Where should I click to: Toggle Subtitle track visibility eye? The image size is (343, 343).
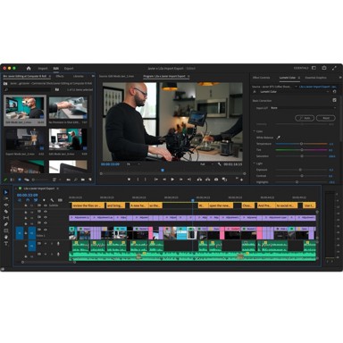coord(46,205)
